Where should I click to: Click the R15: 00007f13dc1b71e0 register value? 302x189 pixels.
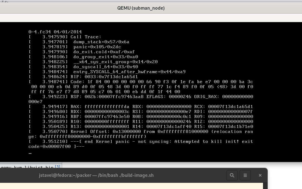coord(224,127)
